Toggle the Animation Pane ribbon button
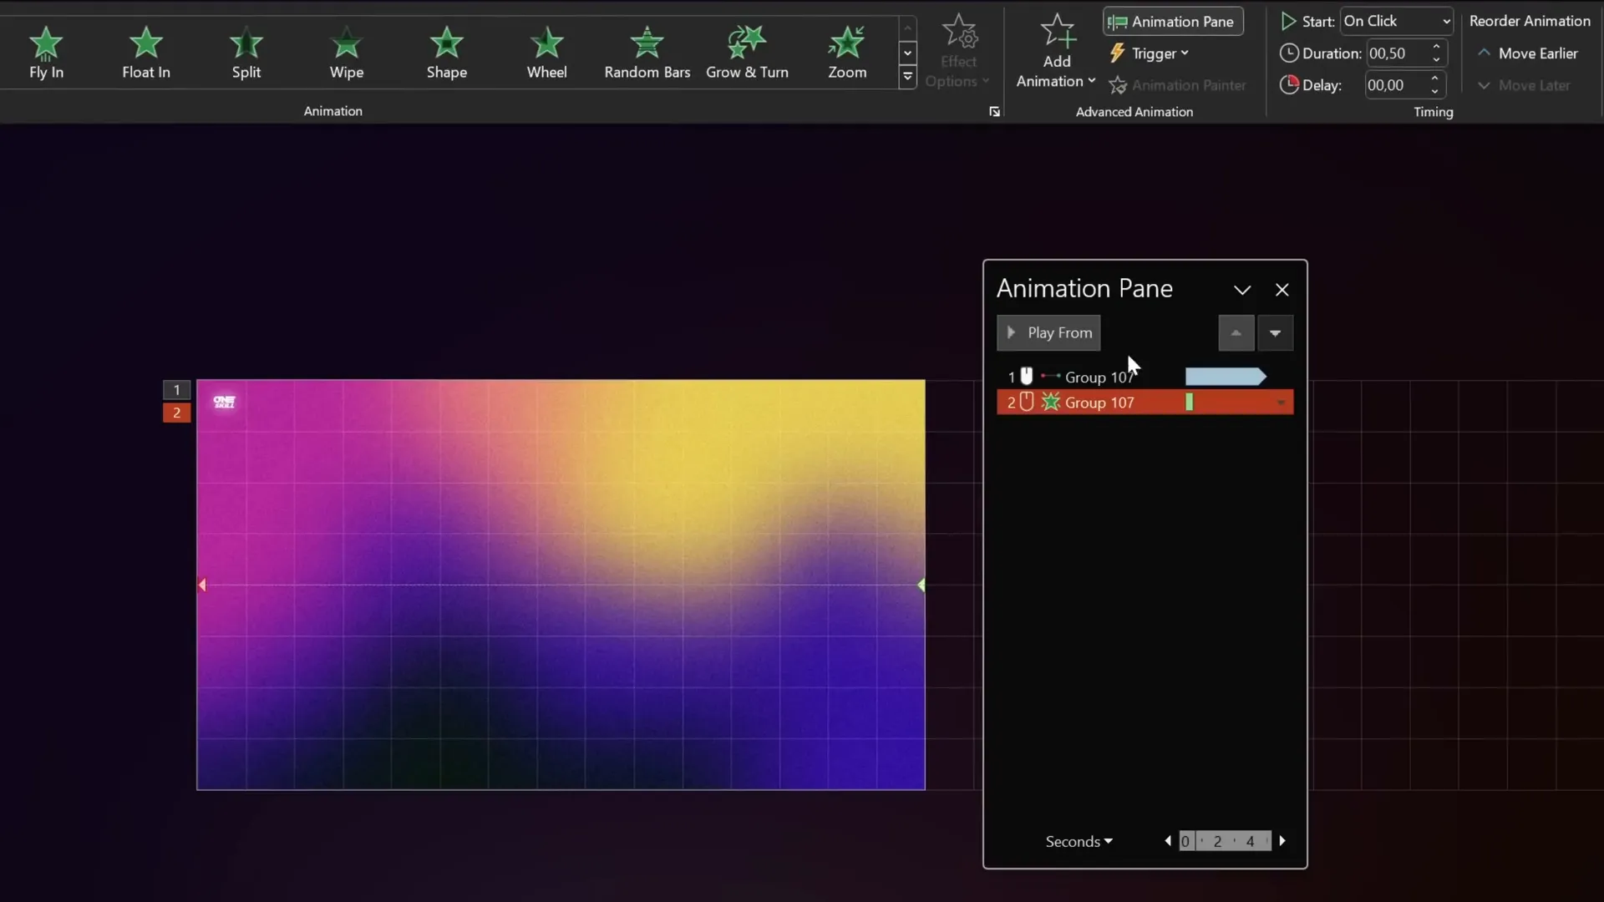This screenshot has height=902, width=1604. pos(1173,22)
